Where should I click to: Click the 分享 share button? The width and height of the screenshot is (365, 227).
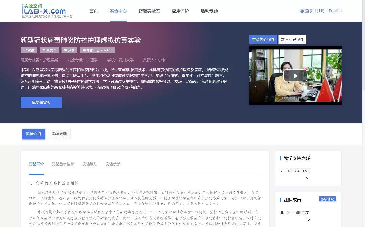(x=69, y=50)
